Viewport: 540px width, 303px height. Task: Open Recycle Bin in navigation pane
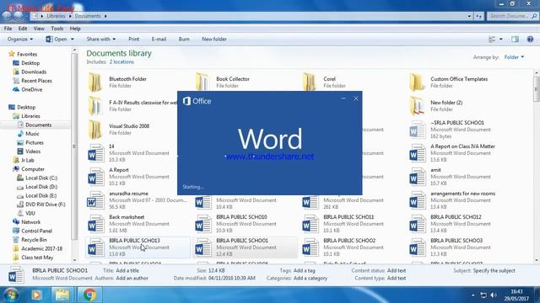click(x=34, y=240)
